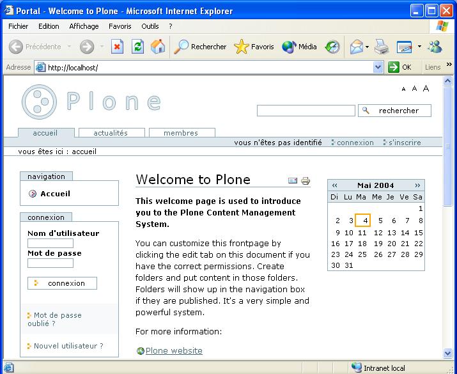
Task: Open the Favoris menu
Action: click(120, 26)
